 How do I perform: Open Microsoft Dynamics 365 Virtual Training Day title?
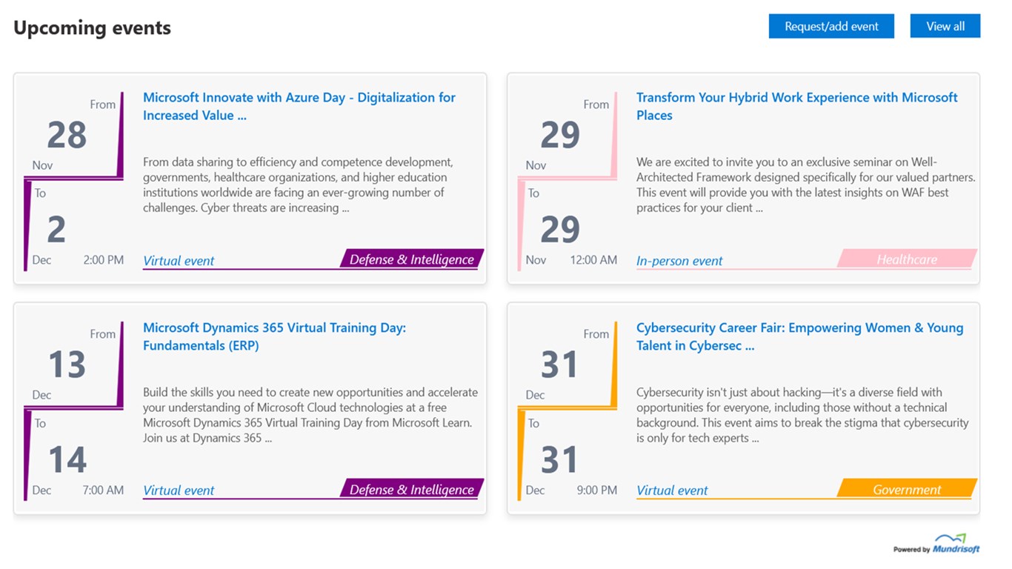tap(274, 336)
